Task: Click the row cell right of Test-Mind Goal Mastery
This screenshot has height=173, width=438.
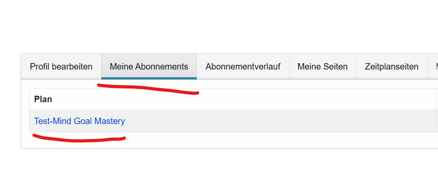Action: [437, 121]
